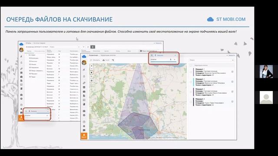Open the clock icon in map window sidebar

84,122
